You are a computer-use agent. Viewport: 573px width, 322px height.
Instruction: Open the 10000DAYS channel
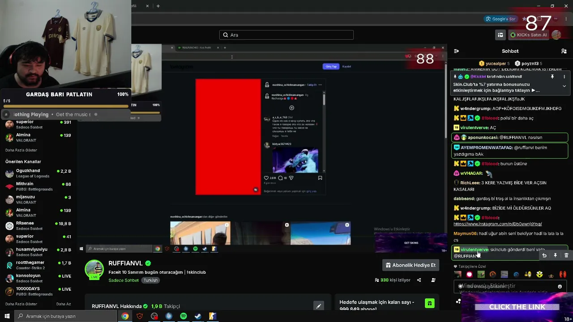(38, 291)
